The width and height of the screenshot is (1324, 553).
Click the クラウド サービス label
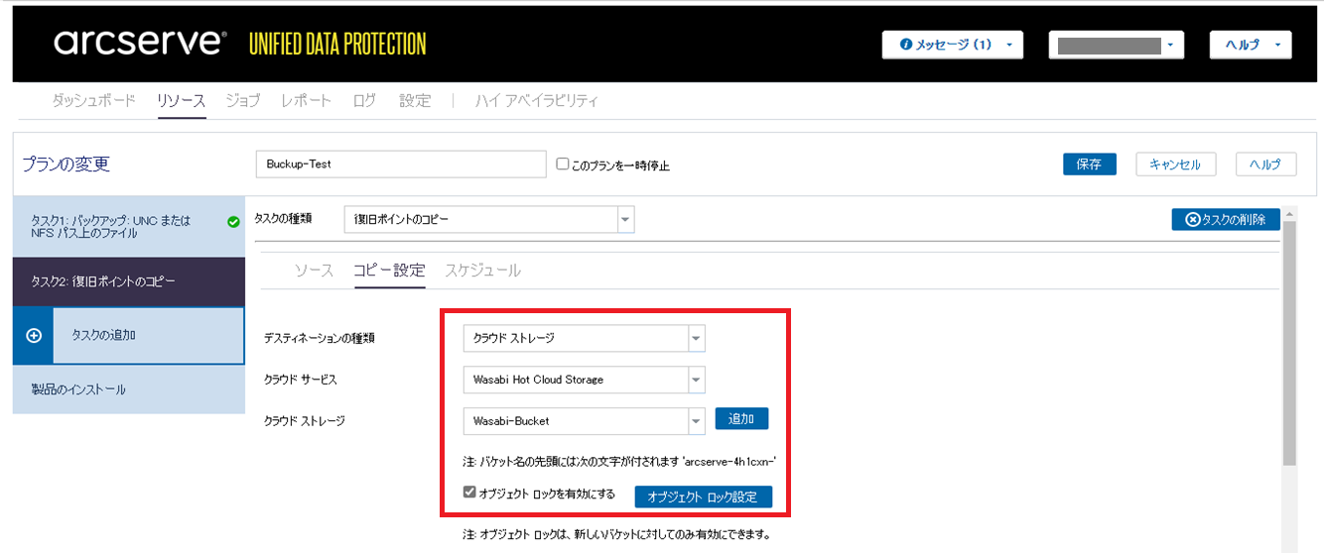(x=302, y=380)
